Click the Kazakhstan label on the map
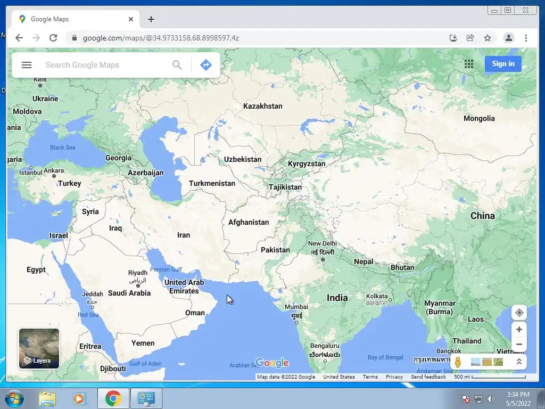Screen dimensions: 545x409 pyautogui.click(x=263, y=106)
